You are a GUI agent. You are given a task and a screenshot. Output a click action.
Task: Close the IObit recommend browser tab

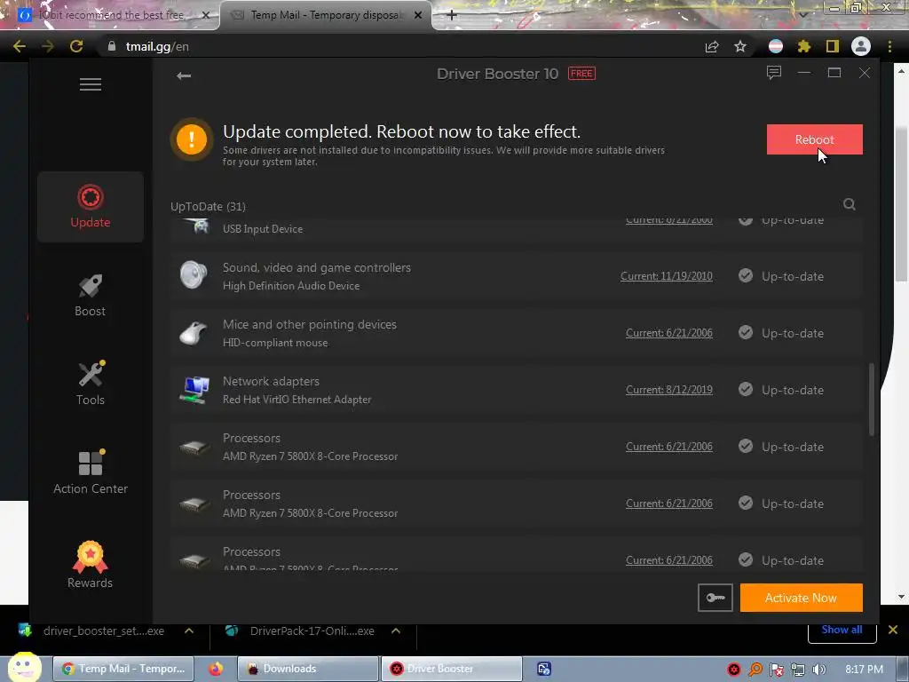click(x=205, y=15)
